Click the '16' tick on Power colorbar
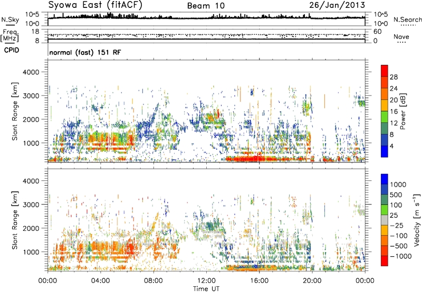This screenshot has width=422, height=292. pyautogui.click(x=394, y=112)
